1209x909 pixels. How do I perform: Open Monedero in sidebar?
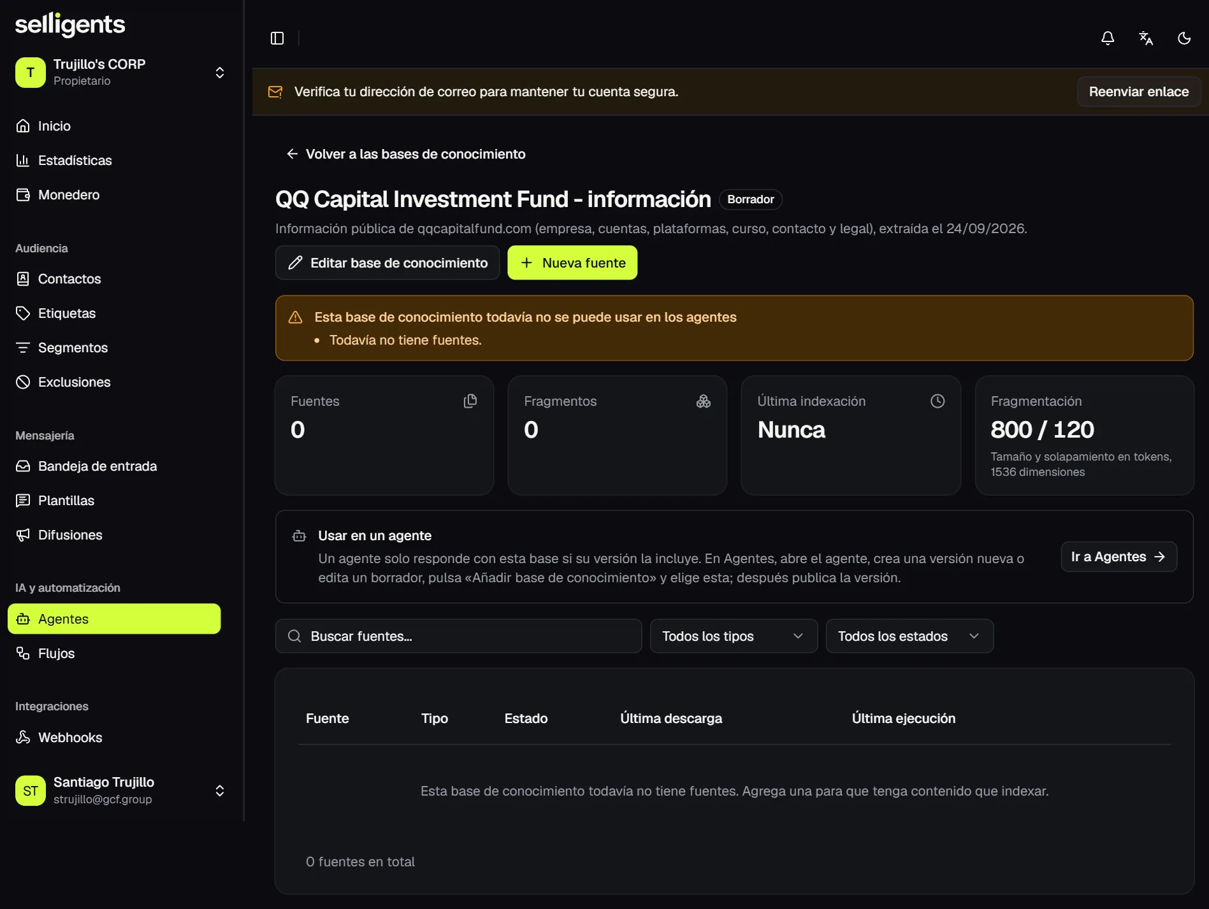coord(114,195)
